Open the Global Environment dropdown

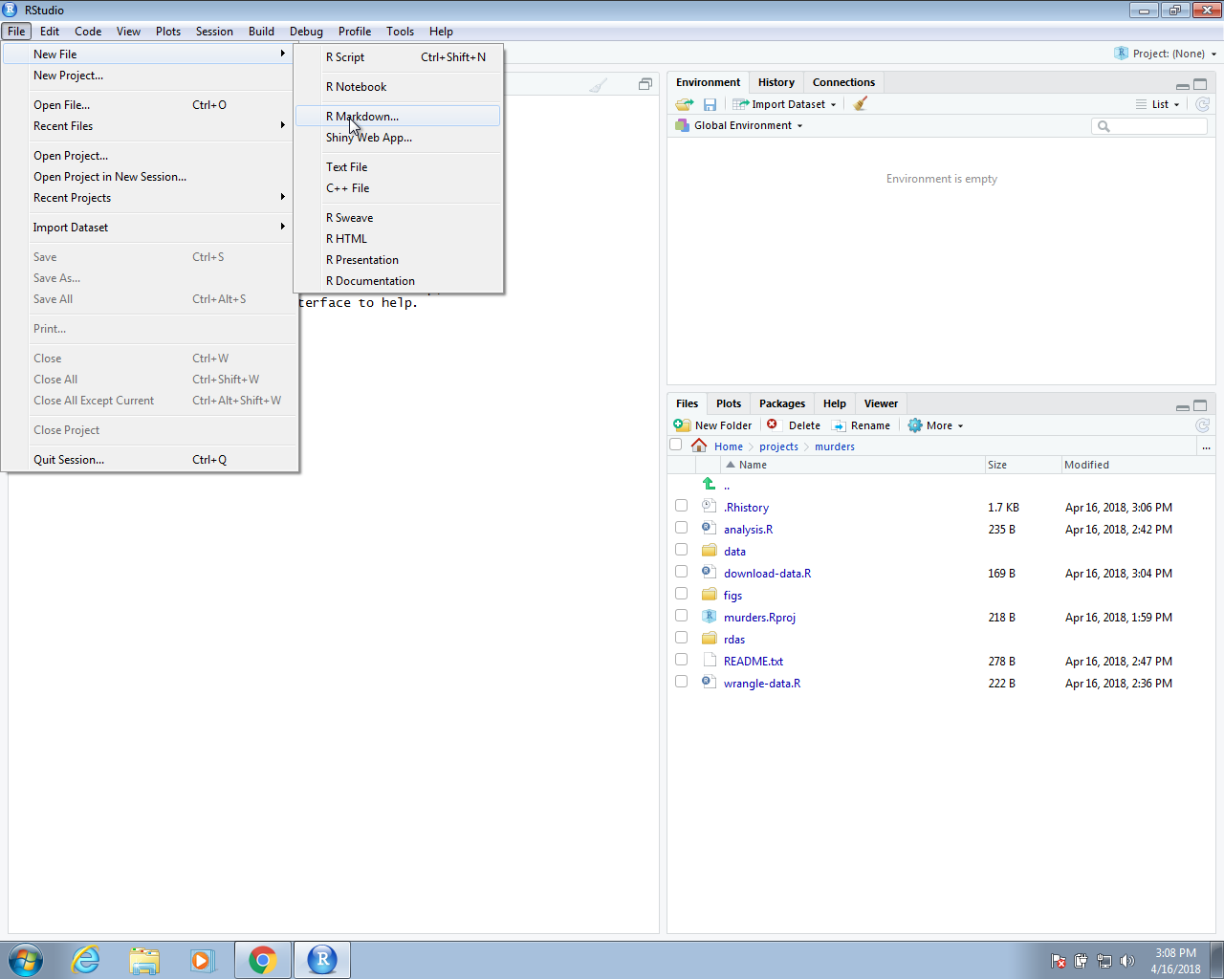[739, 125]
